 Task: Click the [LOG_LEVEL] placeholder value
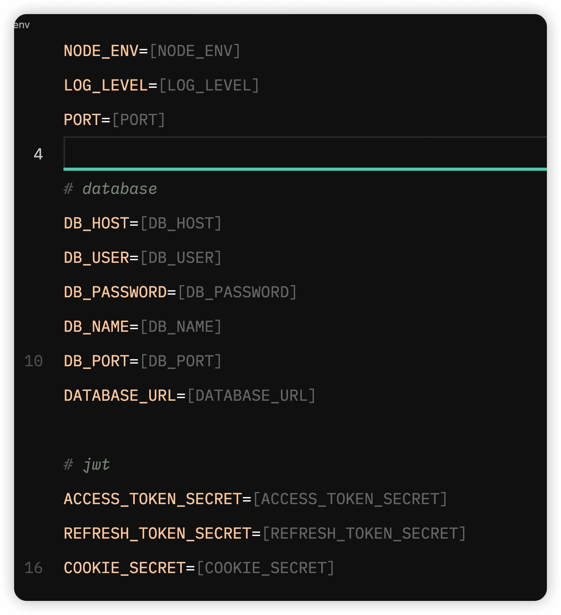pyautogui.click(x=209, y=85)
